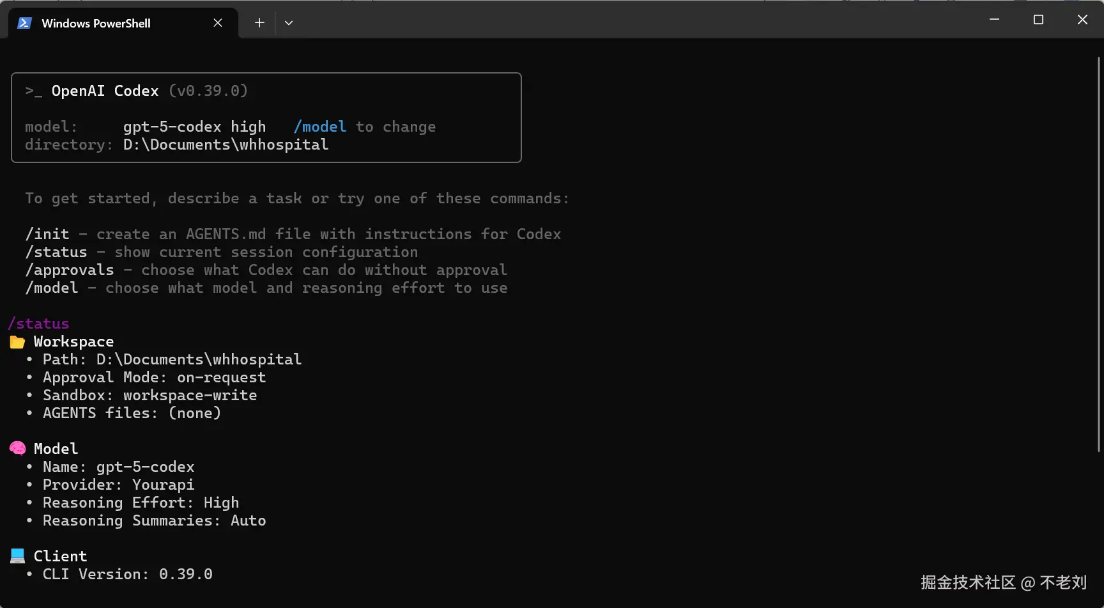Click the directory path in the header box
Screen dimensions: 1104x608
point(226,144)
